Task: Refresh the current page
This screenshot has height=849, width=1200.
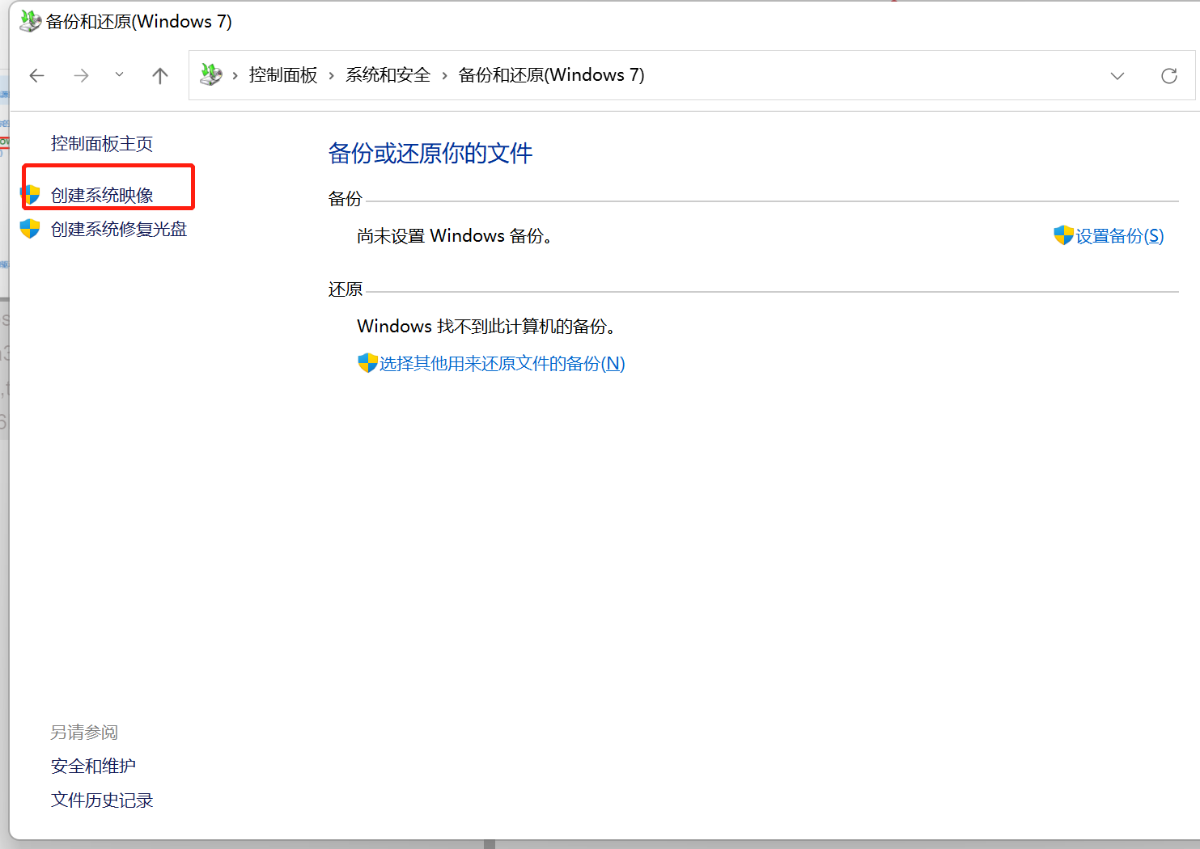Action: click(x=1169, y=76)
